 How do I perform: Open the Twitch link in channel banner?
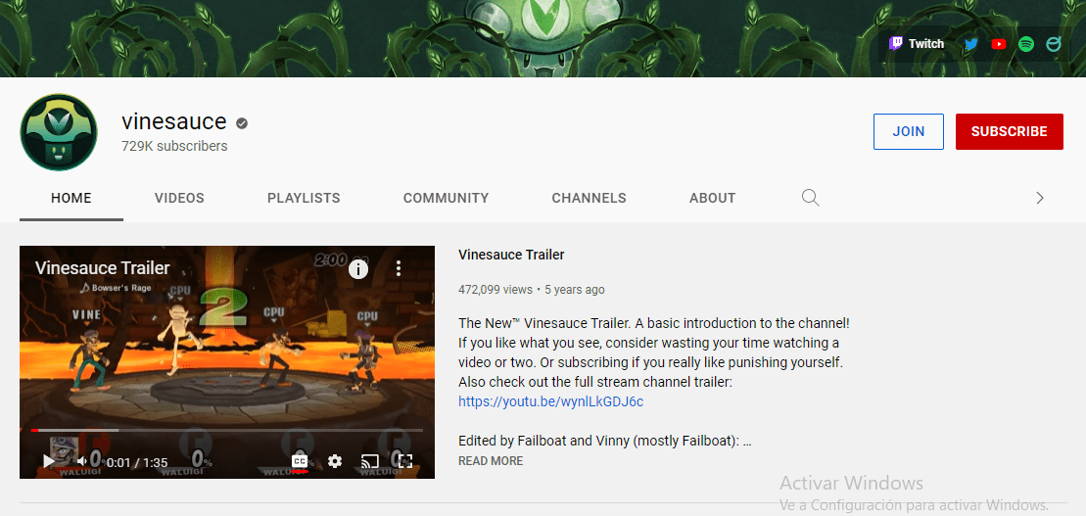pyautogui.click(x=916, y=44)
